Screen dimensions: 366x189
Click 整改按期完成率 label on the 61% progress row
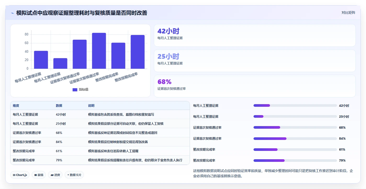[204, 150]
